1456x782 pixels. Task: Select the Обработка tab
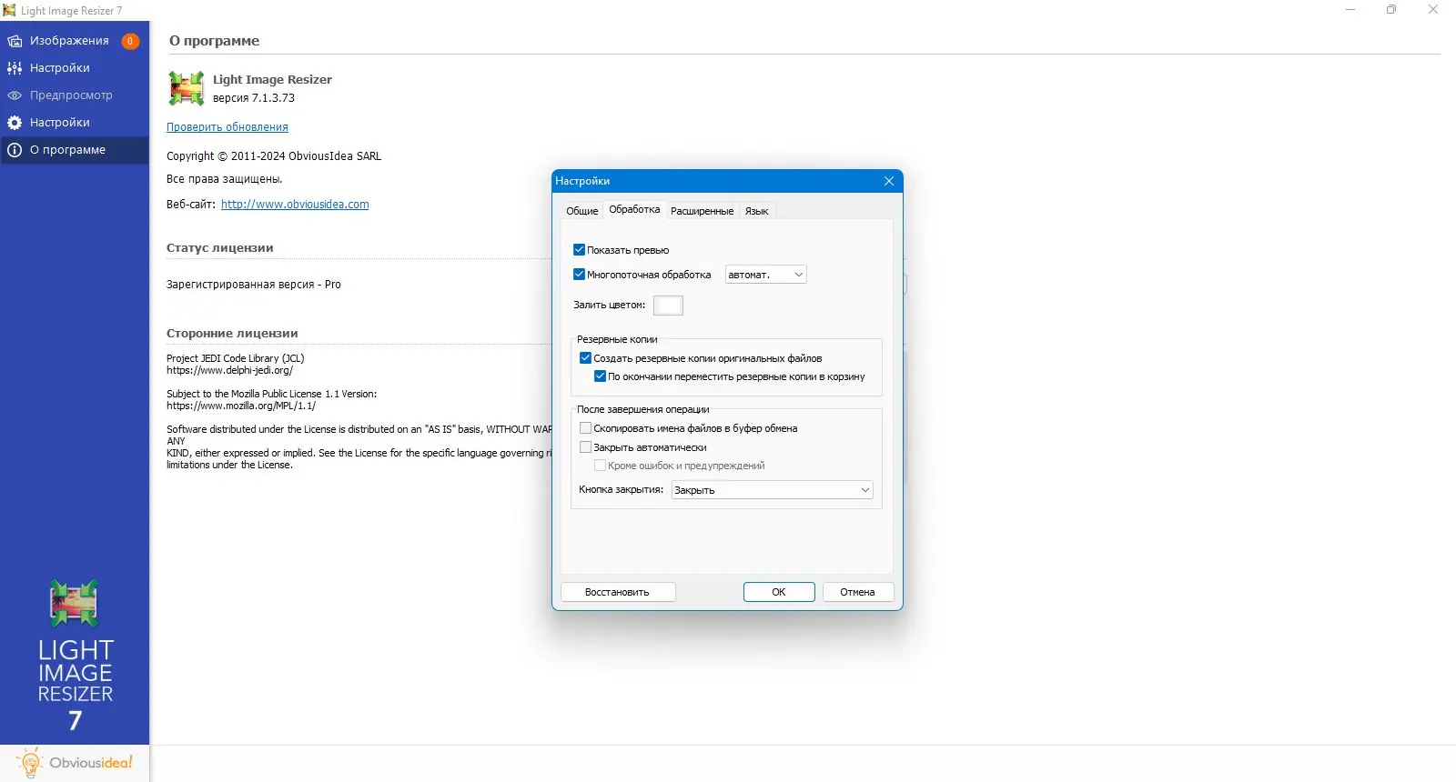coord(634,209)
